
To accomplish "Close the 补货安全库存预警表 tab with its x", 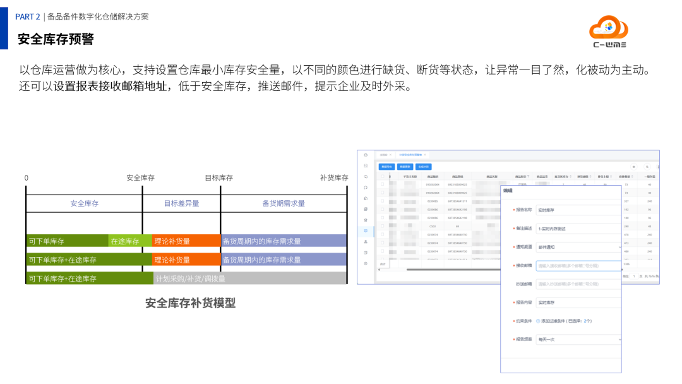I will [x=425, y=155].
